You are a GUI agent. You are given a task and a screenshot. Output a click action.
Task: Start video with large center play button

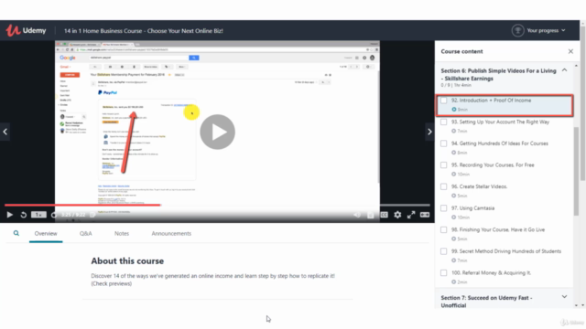[x=217, y=132]
